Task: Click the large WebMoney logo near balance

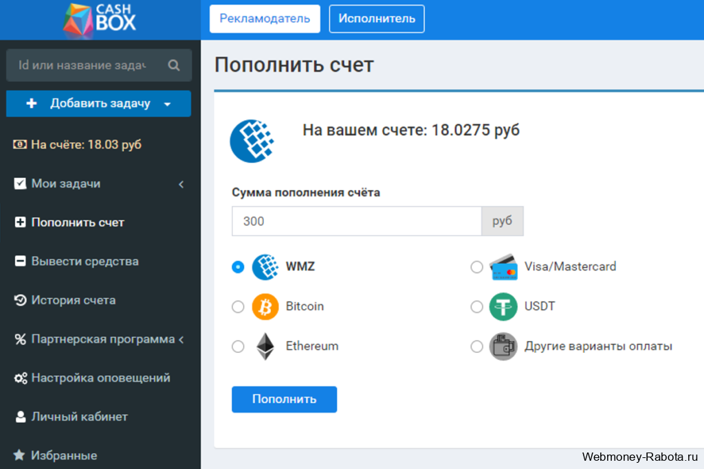Action: [x=252, y=141]
